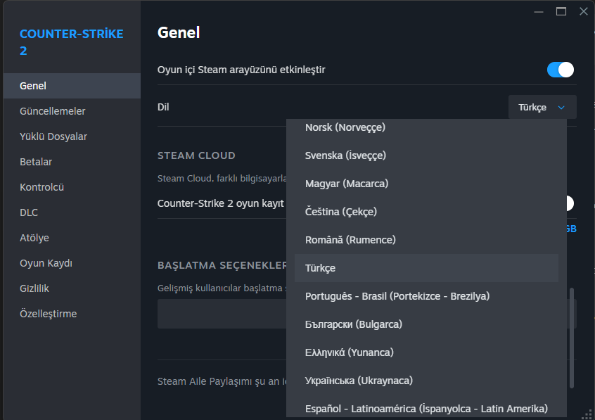Choose Português - Brasil language option
Image resolution: width=595 pixels, height=420 pixels.
[x=397, y=296]
